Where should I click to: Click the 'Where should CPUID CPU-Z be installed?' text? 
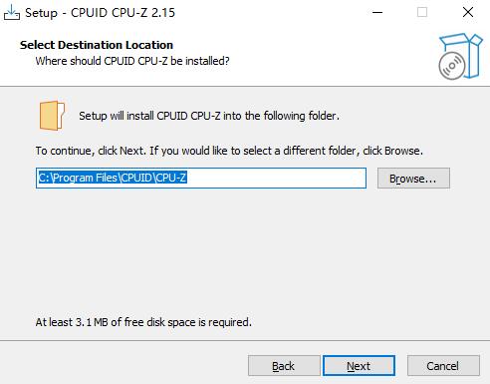pyautogui.click(x=132, y=61)
